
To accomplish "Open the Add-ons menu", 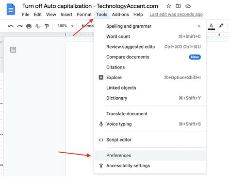I will click(x=120, y=15).
